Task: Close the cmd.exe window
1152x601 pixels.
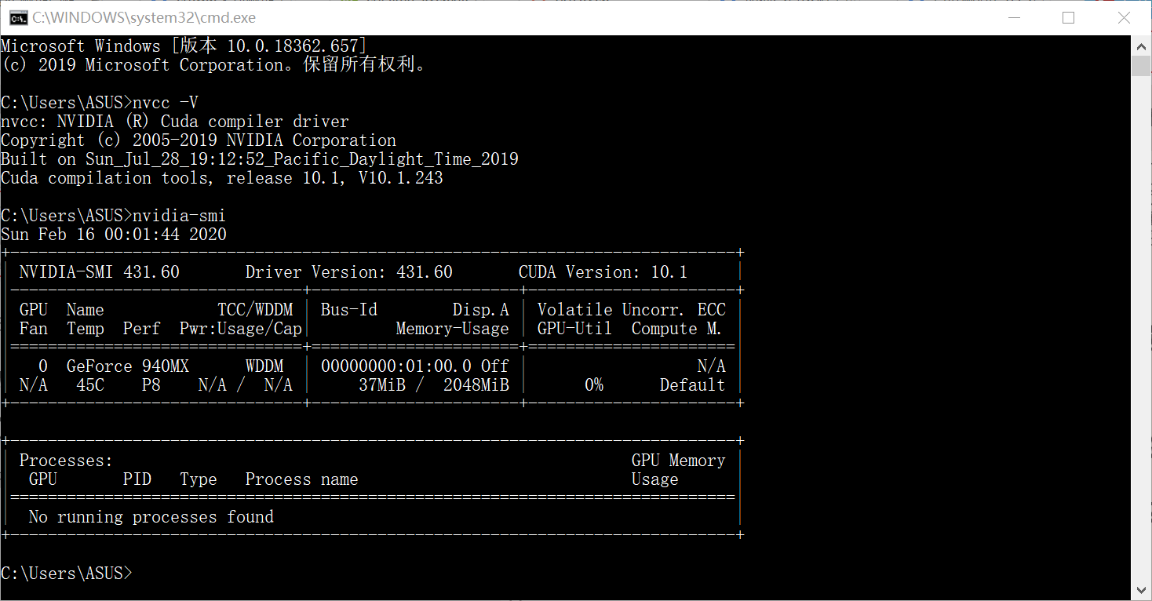Action: tap(1124, 17)
